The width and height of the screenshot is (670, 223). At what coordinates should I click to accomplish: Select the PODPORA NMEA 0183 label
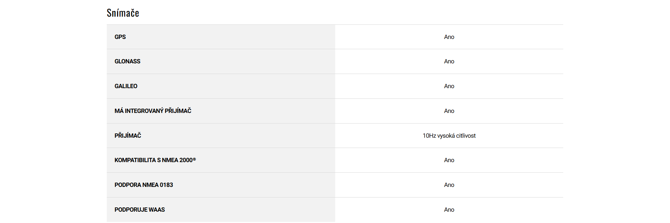pos(144,185)
